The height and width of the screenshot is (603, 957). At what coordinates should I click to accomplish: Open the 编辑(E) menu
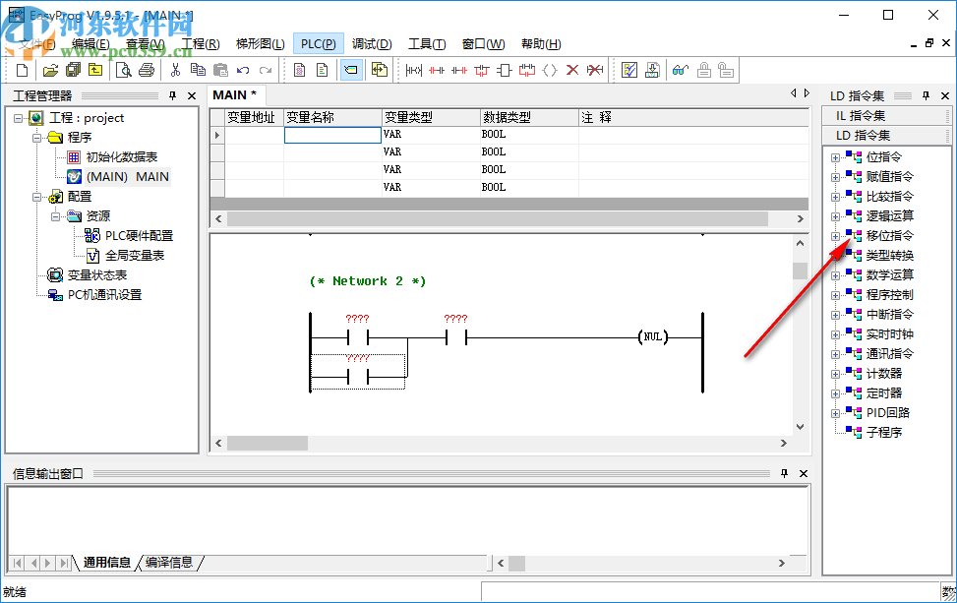coord(90,44)
